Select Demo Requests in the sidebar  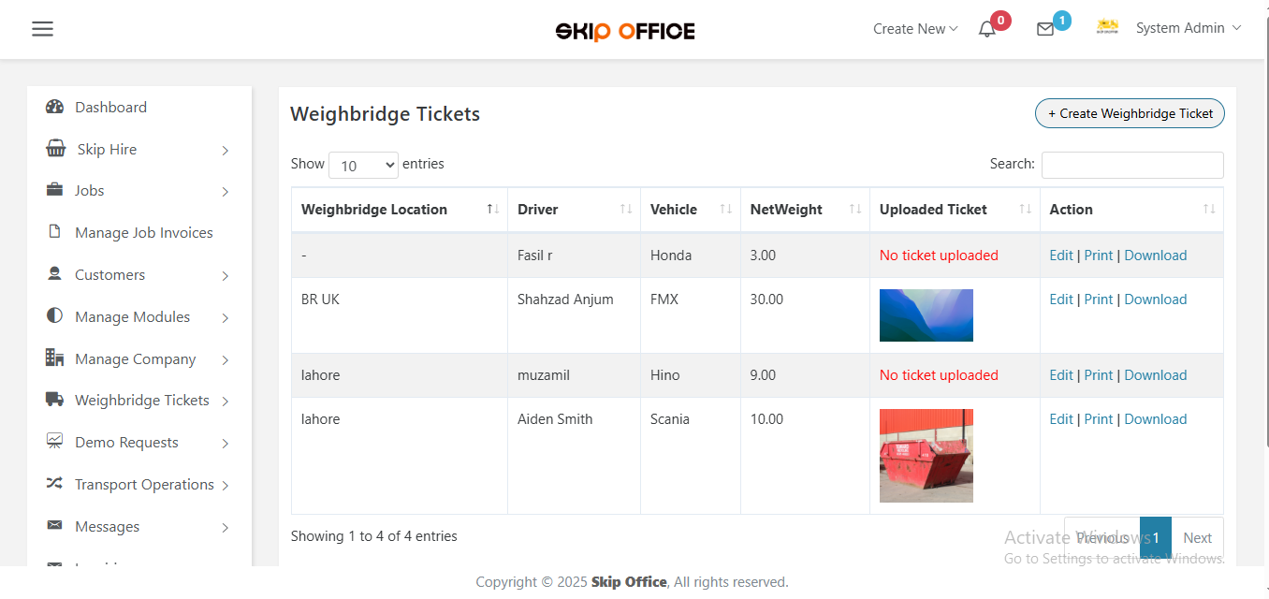pos(126,442)
